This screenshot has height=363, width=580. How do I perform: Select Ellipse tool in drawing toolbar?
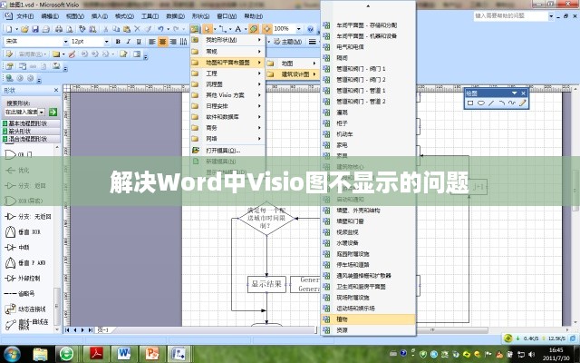pyautogui.click(x=480, y=103)
